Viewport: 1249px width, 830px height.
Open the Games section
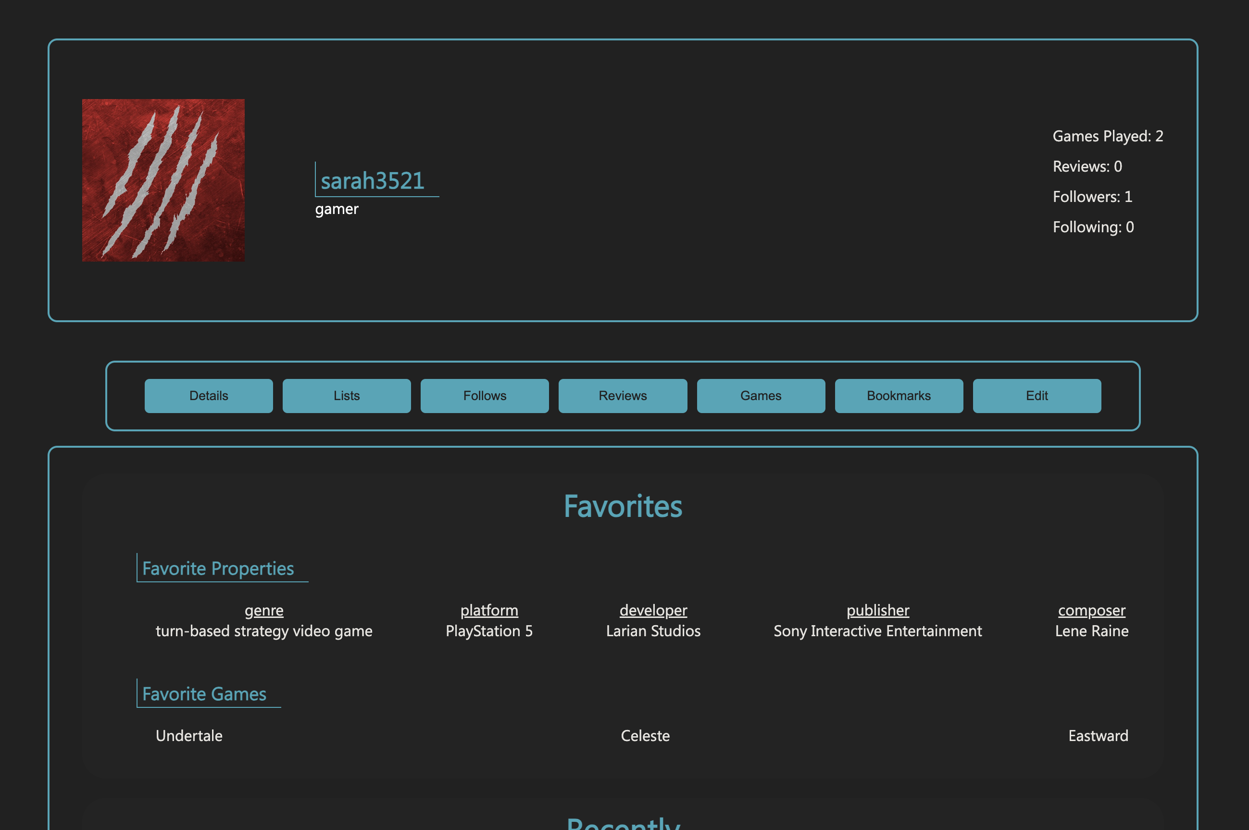761,395
